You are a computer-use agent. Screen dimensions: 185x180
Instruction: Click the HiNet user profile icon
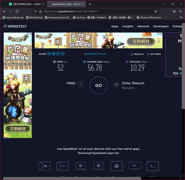coord(81,84)
